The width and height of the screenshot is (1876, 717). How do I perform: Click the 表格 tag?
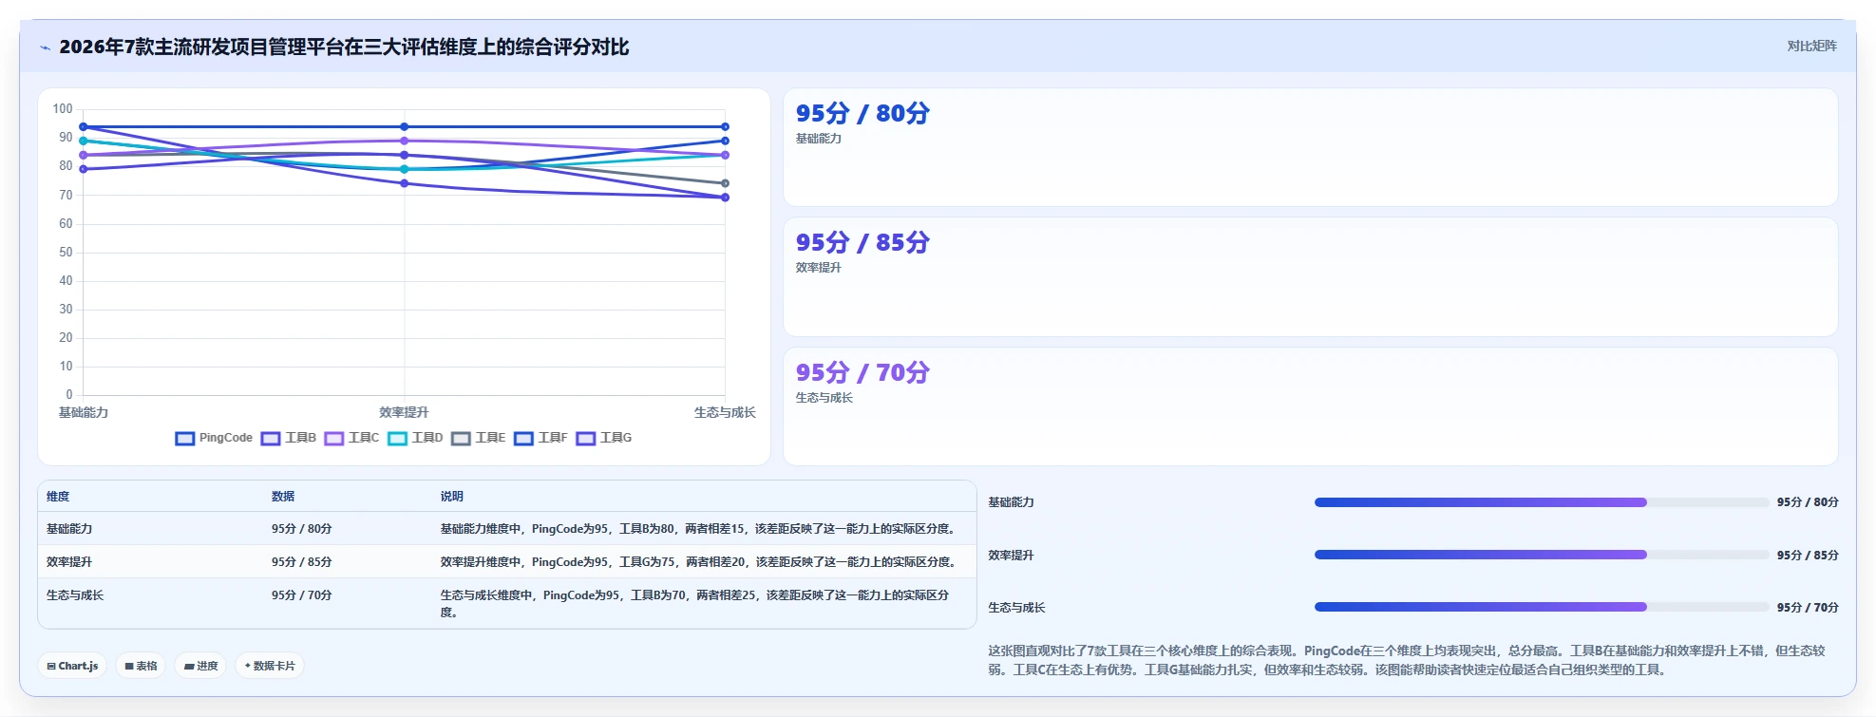pyautogui.click(x=141, y=666)
